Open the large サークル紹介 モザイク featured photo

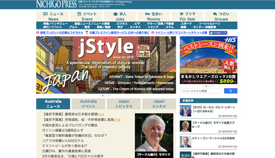click(154, 136)
